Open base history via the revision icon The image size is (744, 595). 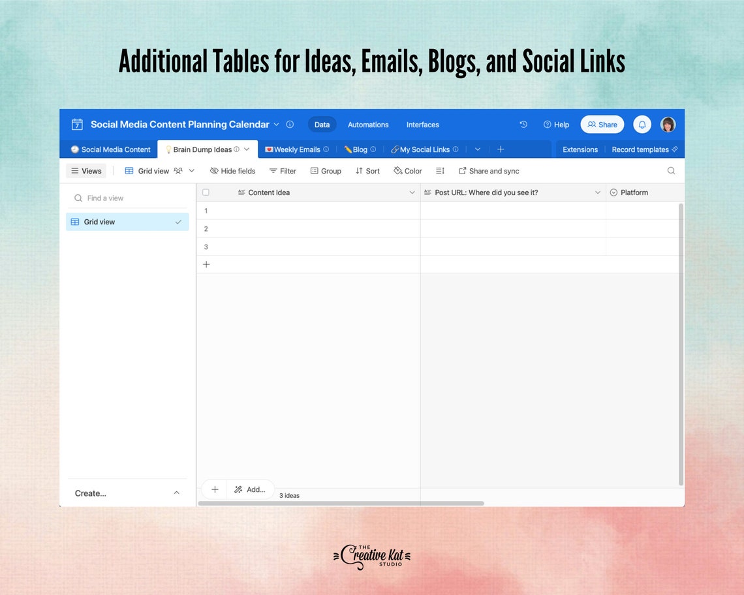[523, 124]
